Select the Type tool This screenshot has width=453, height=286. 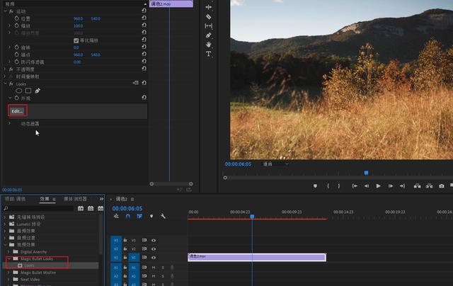click(209, 54)
